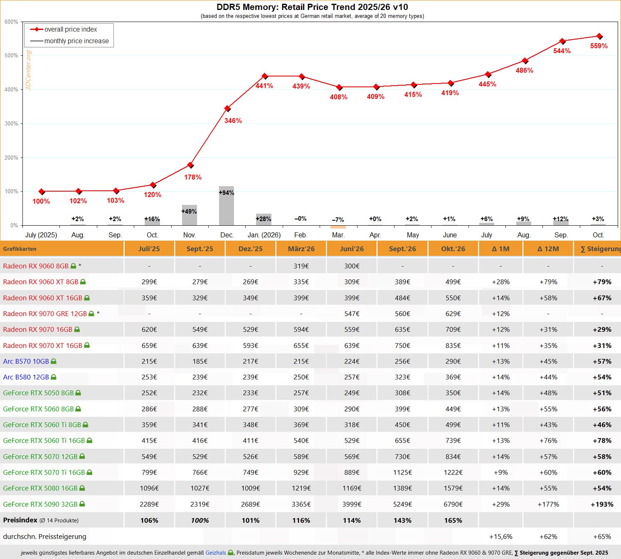
Task: Click the 165% Preisindex value
Action: 453,520
